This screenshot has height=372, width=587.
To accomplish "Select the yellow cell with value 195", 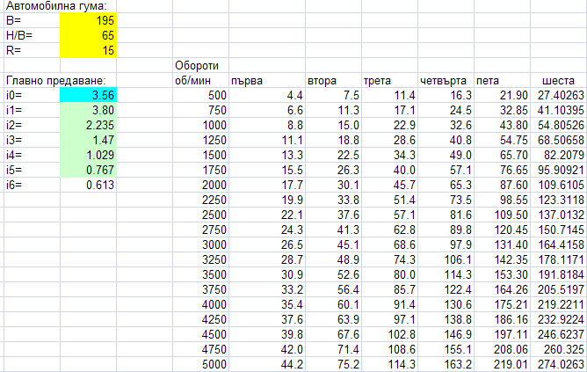I will (87, 21).
